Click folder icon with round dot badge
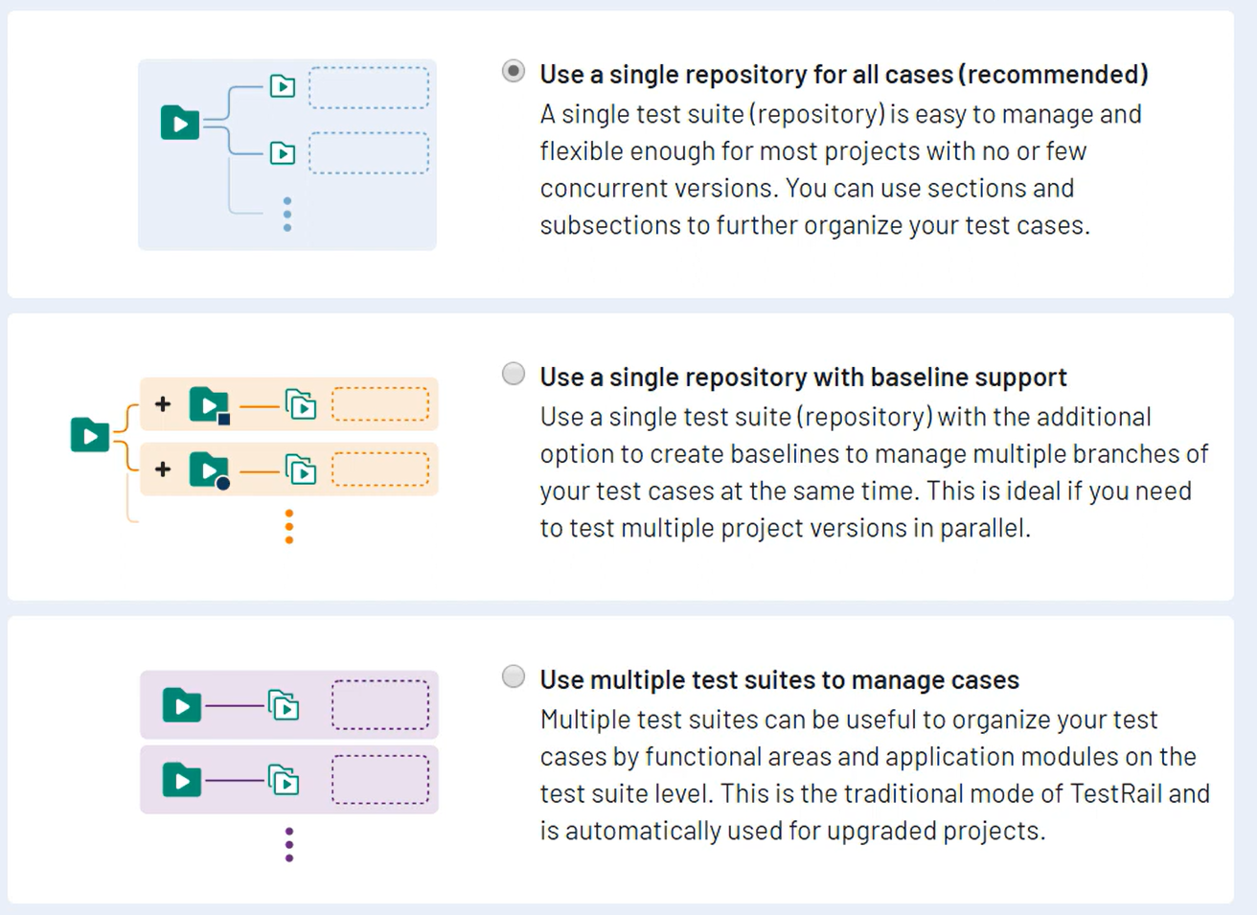 point(209,469)
